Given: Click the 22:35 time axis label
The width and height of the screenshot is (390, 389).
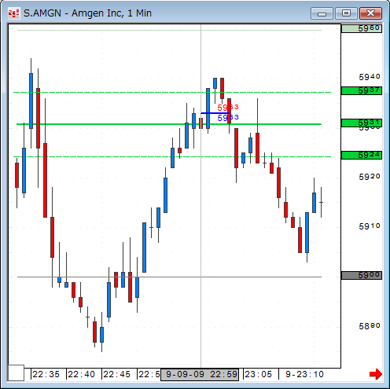Looking at the screenshot, I should (x=46, y=374).
